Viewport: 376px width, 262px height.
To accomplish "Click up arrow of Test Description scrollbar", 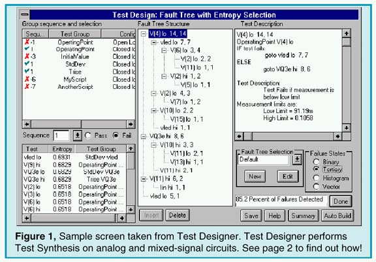I will pyautogui.click(x=346, y=33).
